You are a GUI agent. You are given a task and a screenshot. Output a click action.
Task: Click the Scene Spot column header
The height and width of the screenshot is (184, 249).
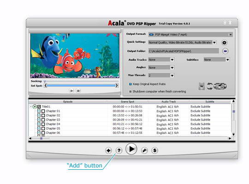coord(127,102)
